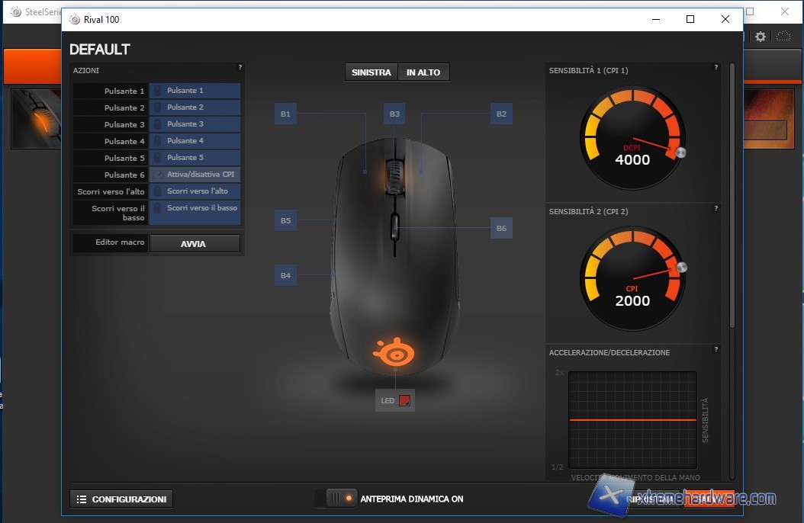Open the Configurazioni menu
This screenshot has height=523, width=804.
[x=121, y=499]
